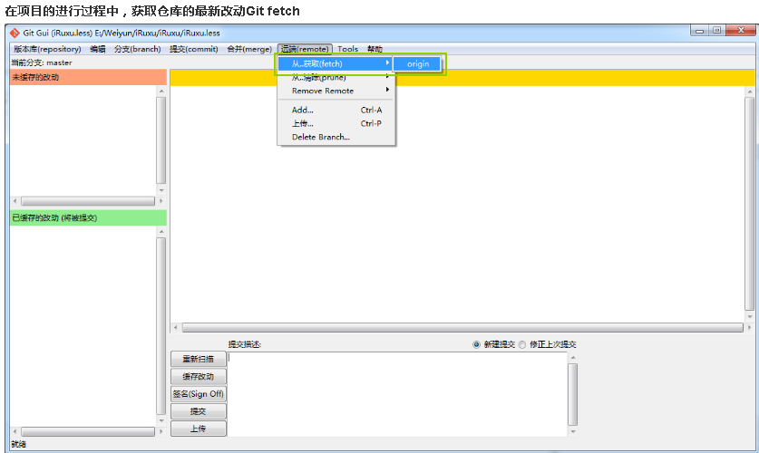Viewport: 759px width, 453px height.
Task: Click right arrow of diff horizontal scrollbar
Action: coord(749,328)
